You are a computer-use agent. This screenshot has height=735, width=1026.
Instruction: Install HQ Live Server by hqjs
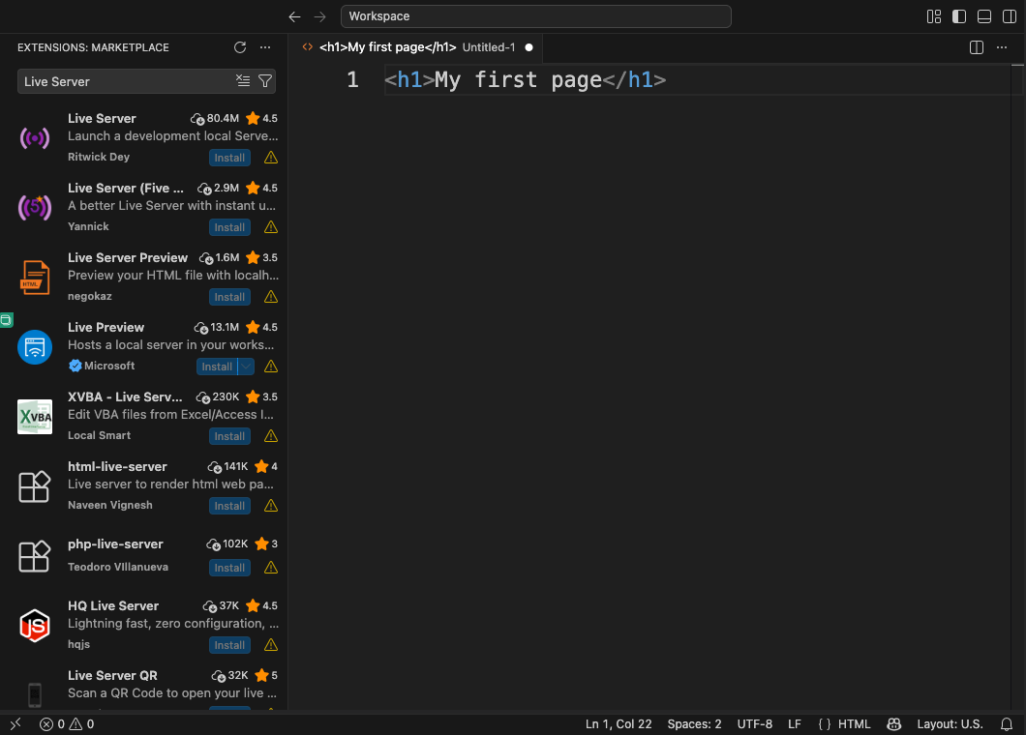[x=229, y=645]
